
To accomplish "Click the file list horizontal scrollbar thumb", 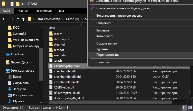I will point(110,102).
